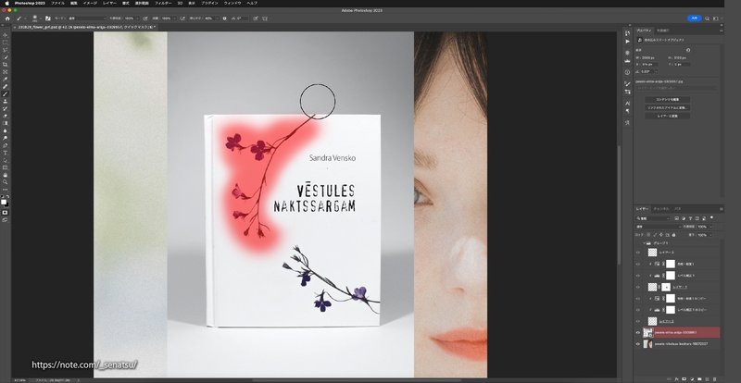Image resolution: width=741 pixels, height=383 pixels.
Task: Hide the 色相・彩度 1 adjustment layer
Action: pos(638,264)
